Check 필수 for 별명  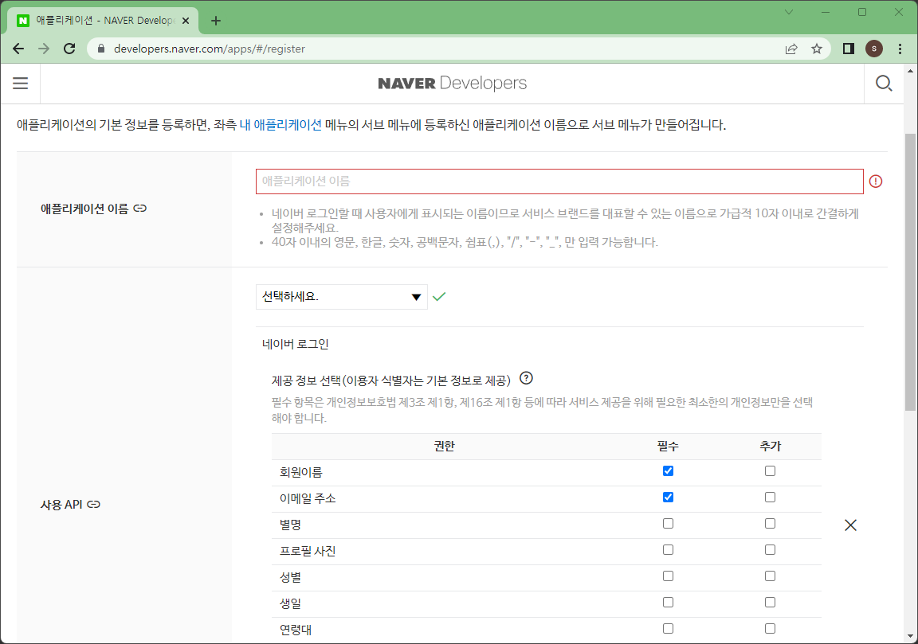668,524
